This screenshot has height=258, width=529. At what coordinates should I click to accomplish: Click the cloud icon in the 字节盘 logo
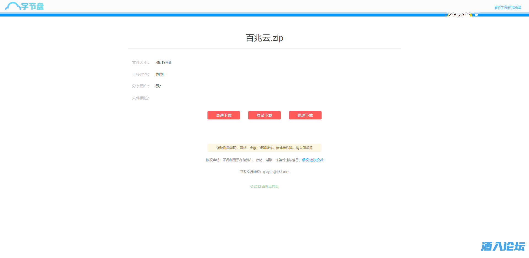click(12, 6)
